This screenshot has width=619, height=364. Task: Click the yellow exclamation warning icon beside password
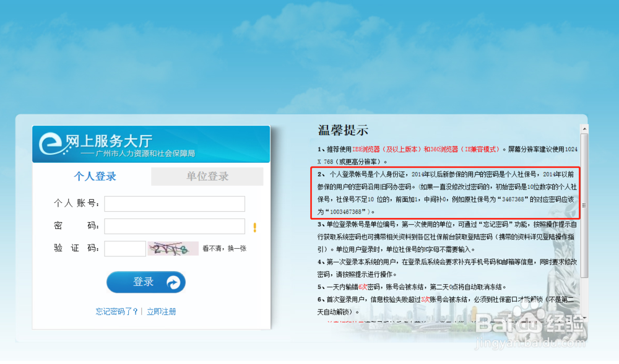pos(254,227)
